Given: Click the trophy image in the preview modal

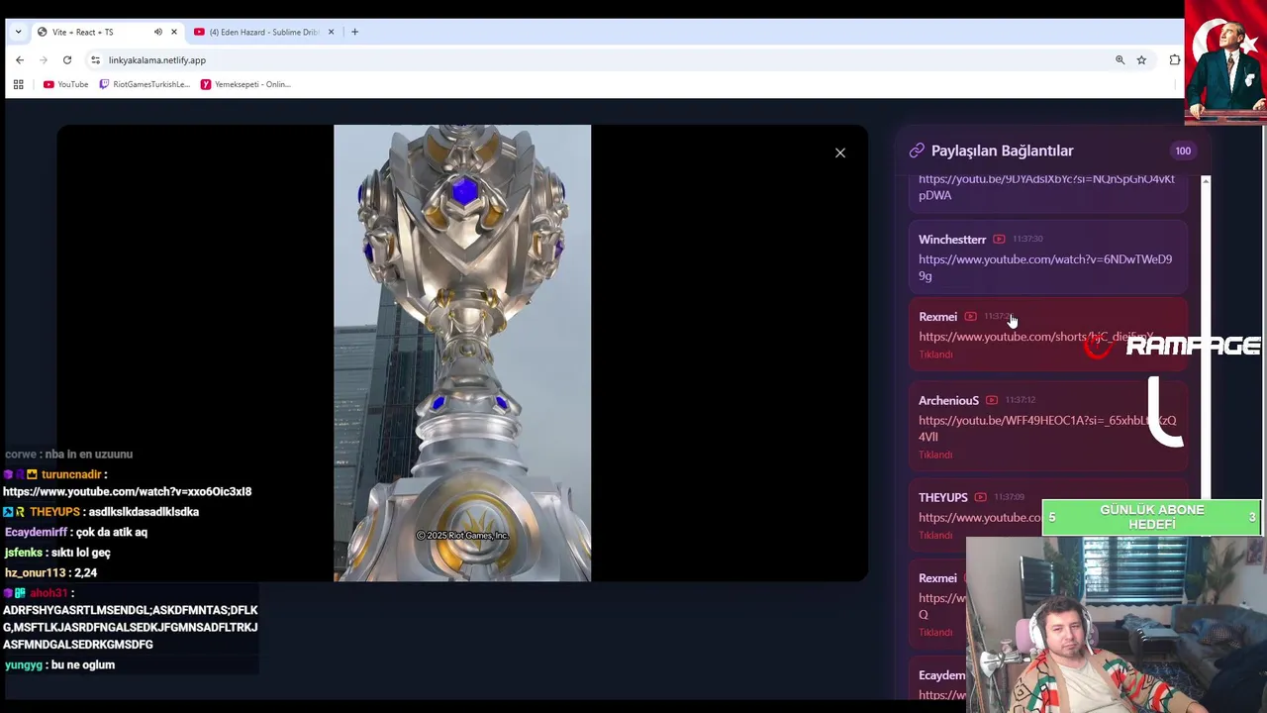Looking at the screenshot, I should coord(462,353).
